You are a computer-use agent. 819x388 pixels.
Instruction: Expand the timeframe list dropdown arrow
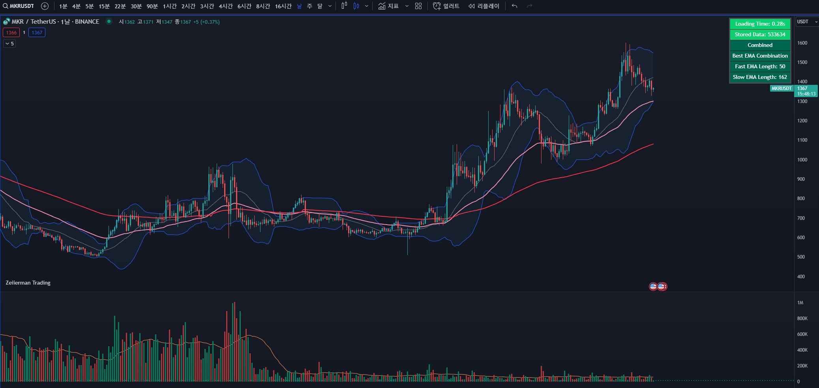point(330,6)
